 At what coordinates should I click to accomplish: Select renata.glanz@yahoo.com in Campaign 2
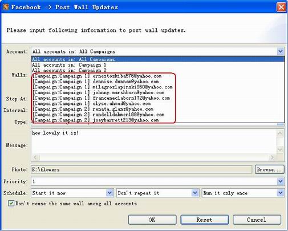pos(158,109)
